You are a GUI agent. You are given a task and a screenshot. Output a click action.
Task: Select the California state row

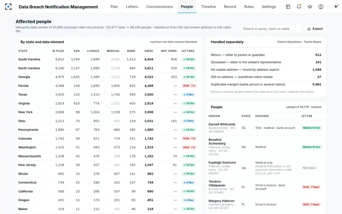coord(109,191)
